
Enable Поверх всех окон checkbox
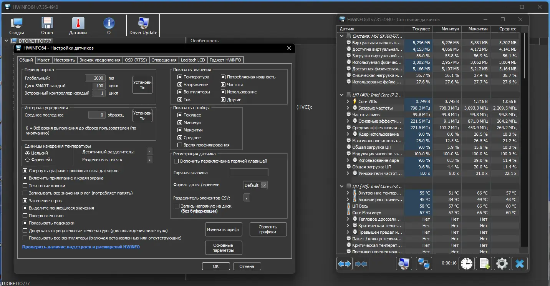click(x=25, y=216)
